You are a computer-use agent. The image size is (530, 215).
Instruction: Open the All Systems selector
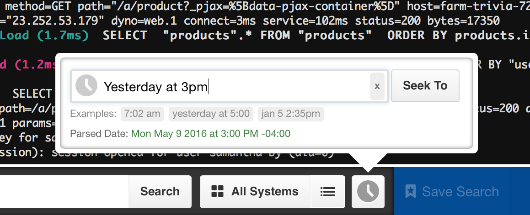click(255, 191)
